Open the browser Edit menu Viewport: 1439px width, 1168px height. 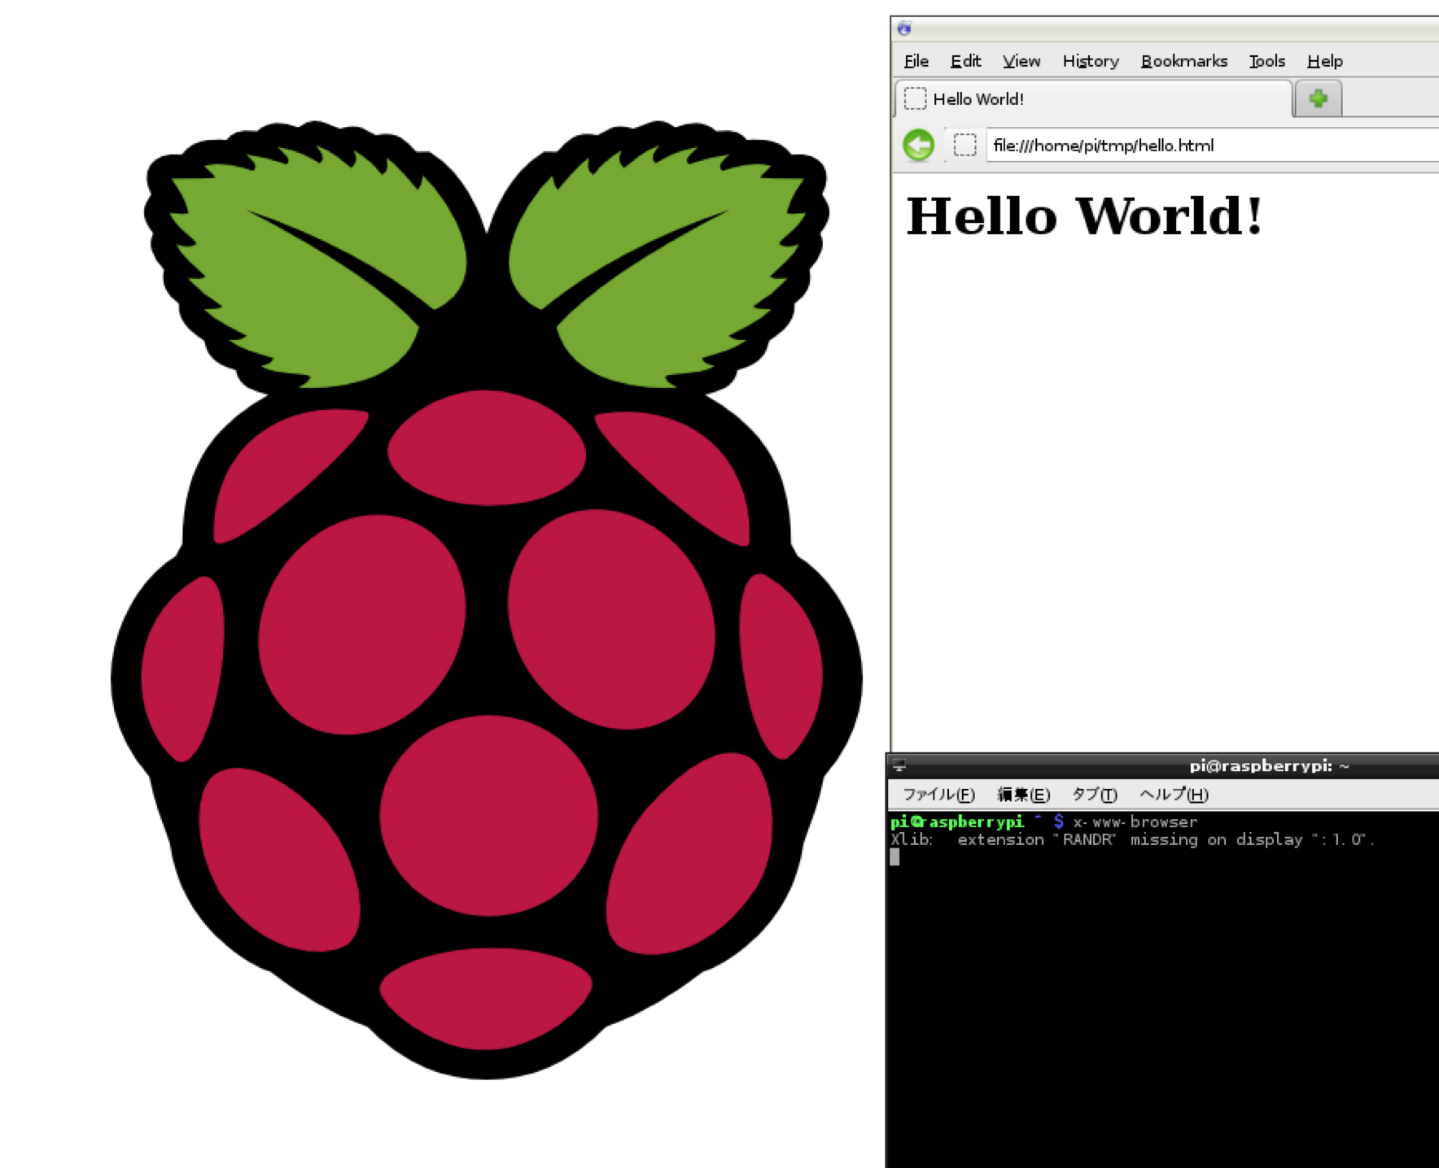point(965,61)
